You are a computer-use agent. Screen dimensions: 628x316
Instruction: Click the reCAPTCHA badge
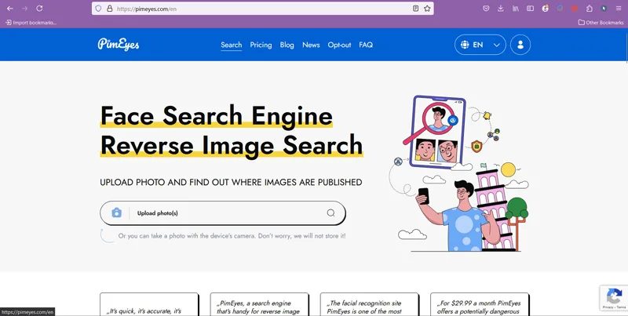(614, 298)
